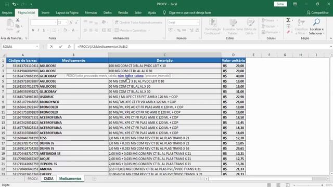Open Formatação Condicional menu
Viewport: 333px width, 187px height.
213,26
